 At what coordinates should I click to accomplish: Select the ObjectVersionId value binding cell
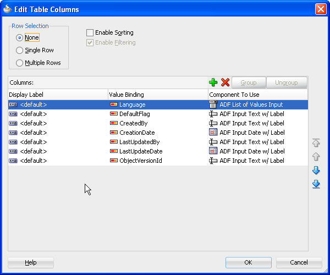(x=158, y=161)
